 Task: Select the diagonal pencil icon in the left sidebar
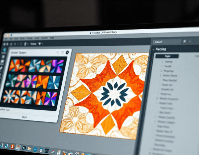[1, 68]
